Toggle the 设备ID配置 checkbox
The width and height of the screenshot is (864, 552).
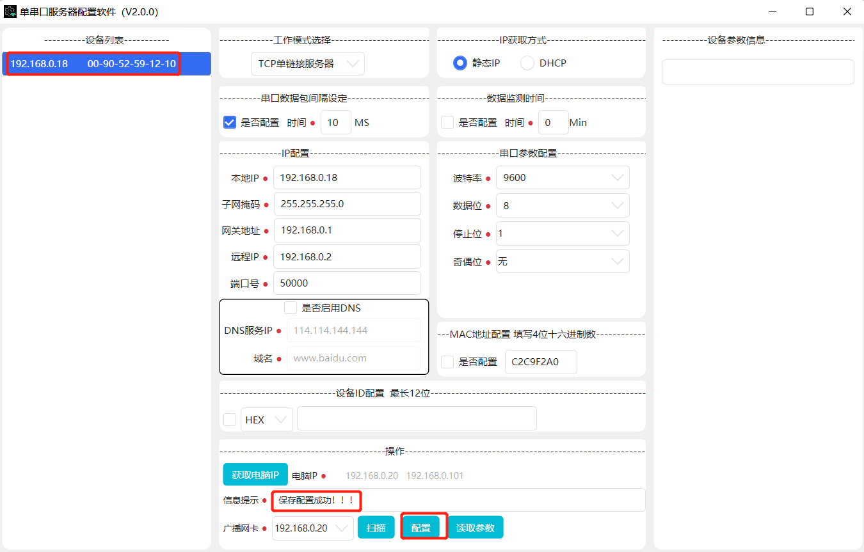coord(230,420)
